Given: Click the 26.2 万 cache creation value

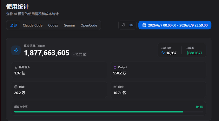Looking at the screenshot, I should (x=20, y=93).
